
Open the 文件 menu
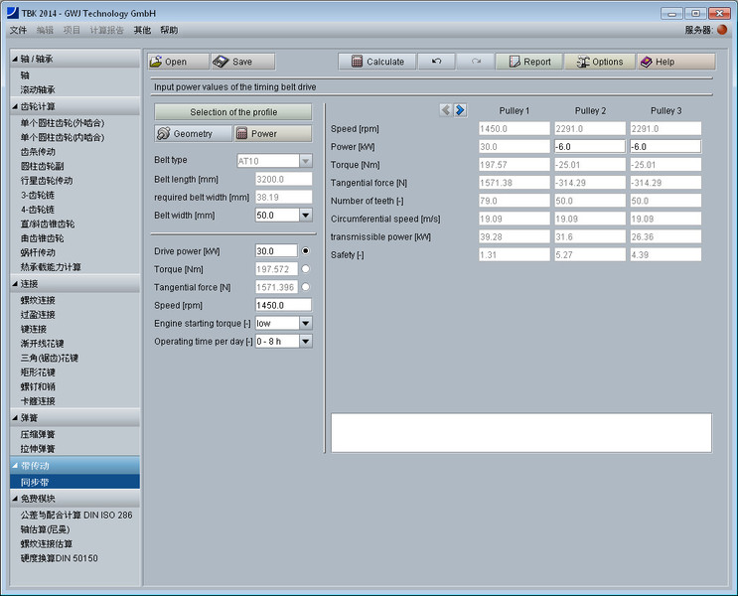point(18,31)
